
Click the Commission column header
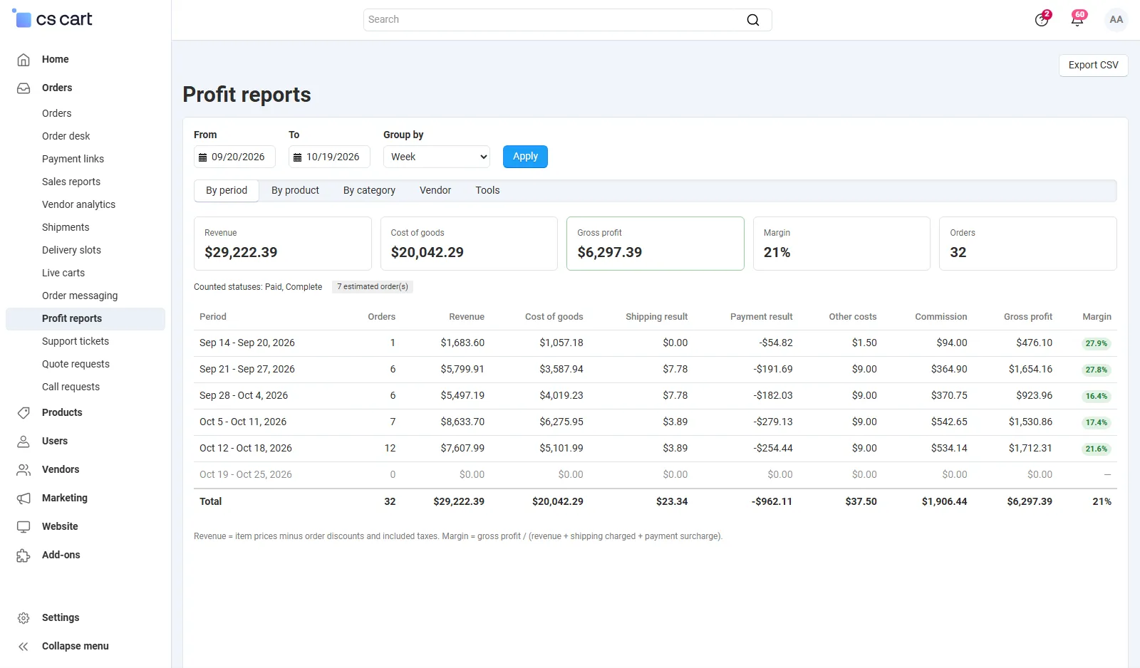tap(941, 317)
